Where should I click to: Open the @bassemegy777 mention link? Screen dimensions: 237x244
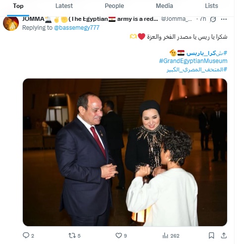pos(77,28)
